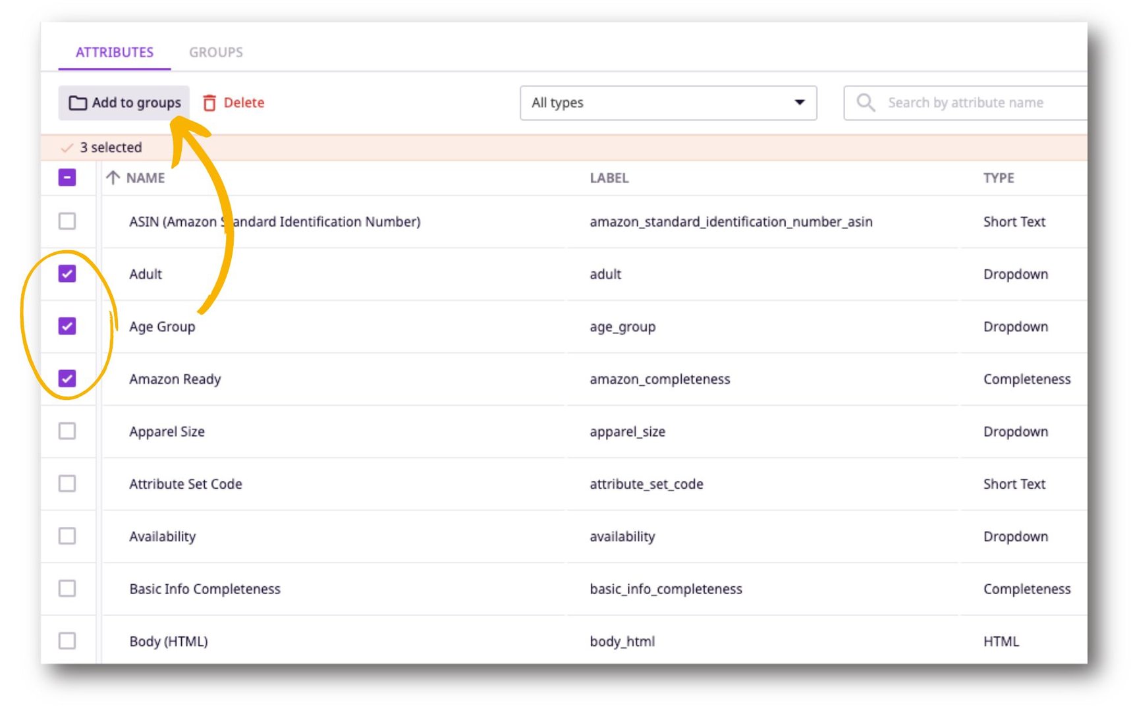Click the sort arrow beside the NAME column
The height and width of the screenshot is (708, 1133).
(112, 178)
